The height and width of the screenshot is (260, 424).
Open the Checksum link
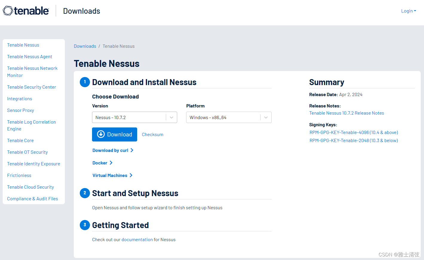[152, 135]
